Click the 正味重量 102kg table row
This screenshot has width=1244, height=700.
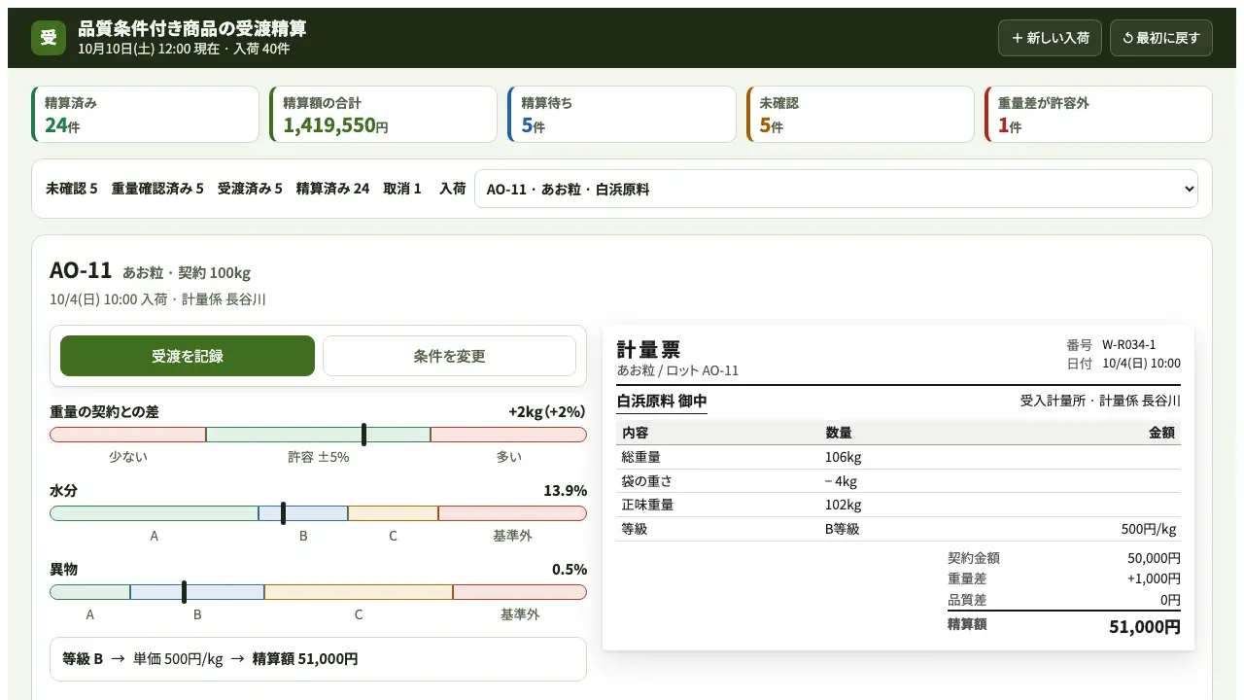(899, 505)
